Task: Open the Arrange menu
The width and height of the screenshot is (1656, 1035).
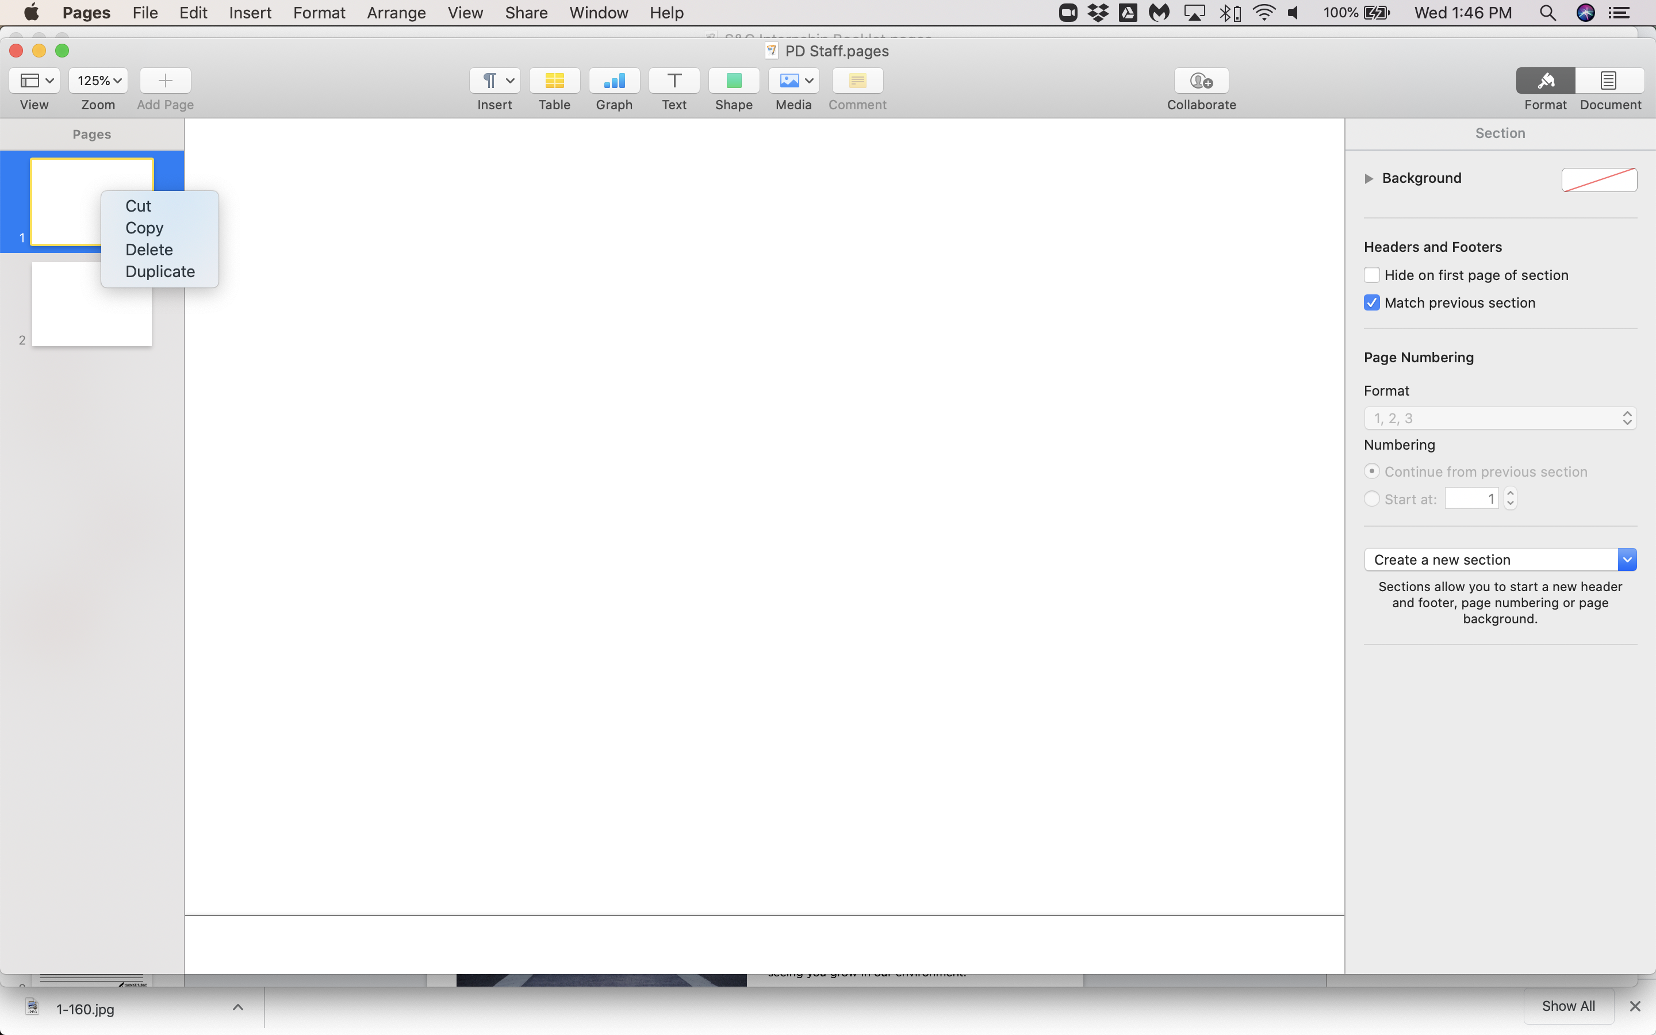Action: pos(396,13)
